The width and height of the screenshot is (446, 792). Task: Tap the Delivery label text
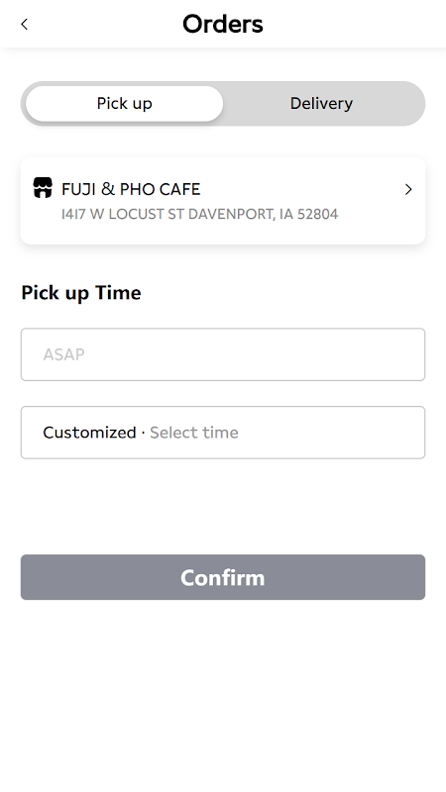tap(321, 103)
